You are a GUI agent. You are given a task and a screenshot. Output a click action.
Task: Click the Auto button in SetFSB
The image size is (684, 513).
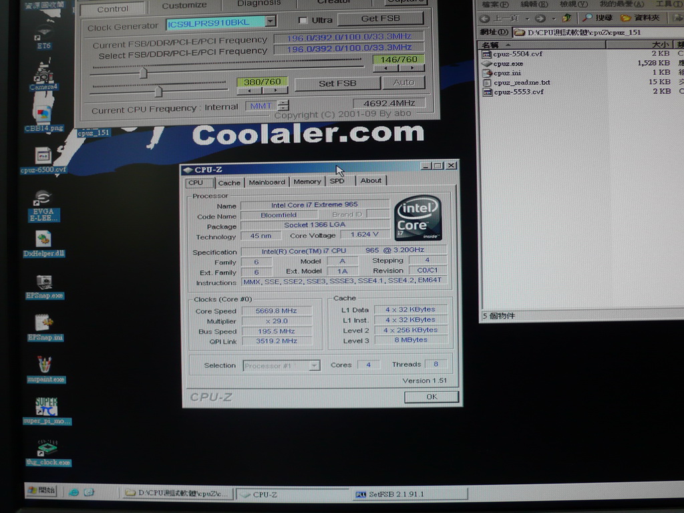click(x=403, y=82)
